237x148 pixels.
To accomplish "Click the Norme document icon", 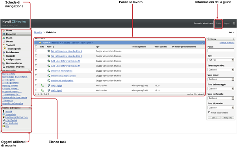I will tap(4, 42).
